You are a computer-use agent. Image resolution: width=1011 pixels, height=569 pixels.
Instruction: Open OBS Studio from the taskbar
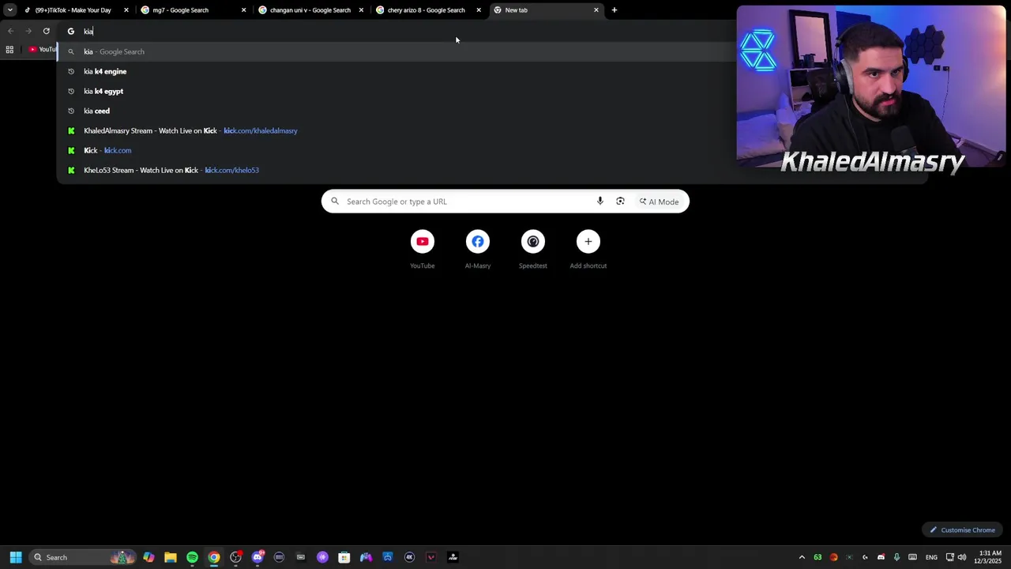pos(235,557)
